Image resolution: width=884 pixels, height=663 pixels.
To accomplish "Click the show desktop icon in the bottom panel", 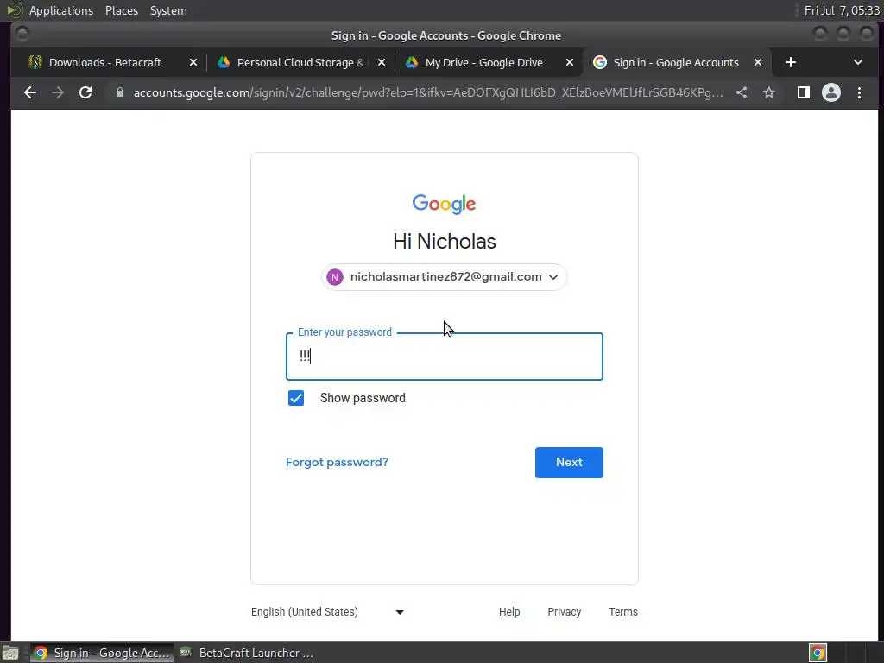I will pyautogui.click(x=10, y=653).
